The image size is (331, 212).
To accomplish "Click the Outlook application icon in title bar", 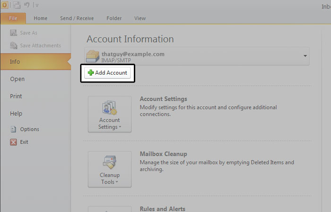I will click(x=4, y=5).
